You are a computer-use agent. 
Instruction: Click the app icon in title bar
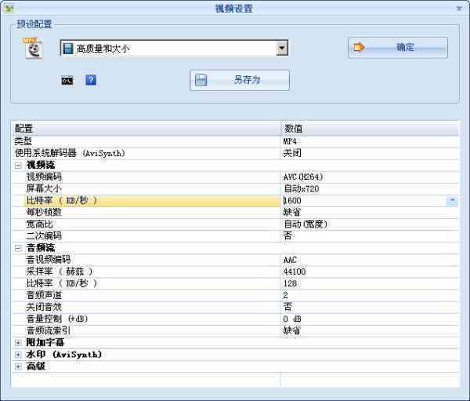(9, 8)
